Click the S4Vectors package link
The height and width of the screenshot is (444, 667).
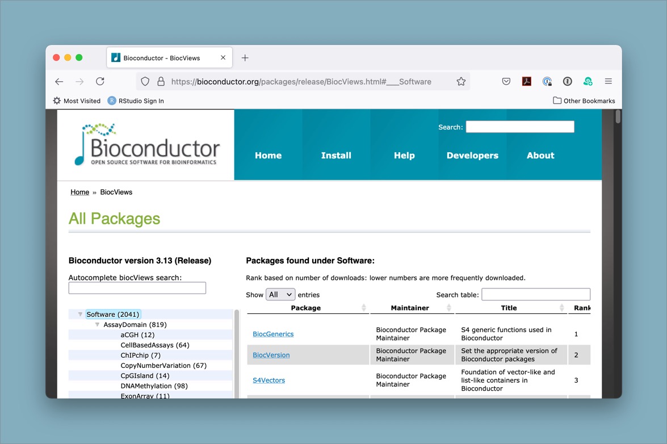269,380
